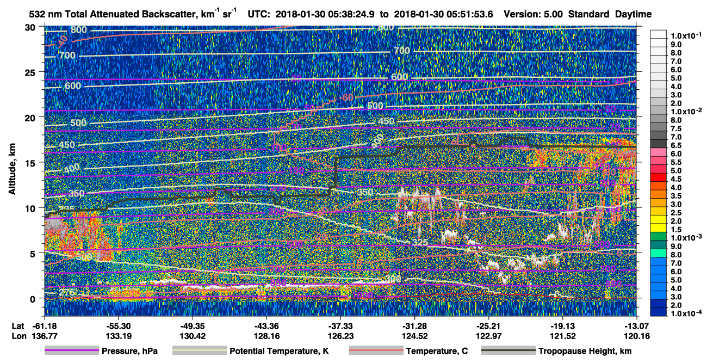The image size is (707, 363).
Task: Click the colorbar label 4.5
Action: (x=675, y=179)
